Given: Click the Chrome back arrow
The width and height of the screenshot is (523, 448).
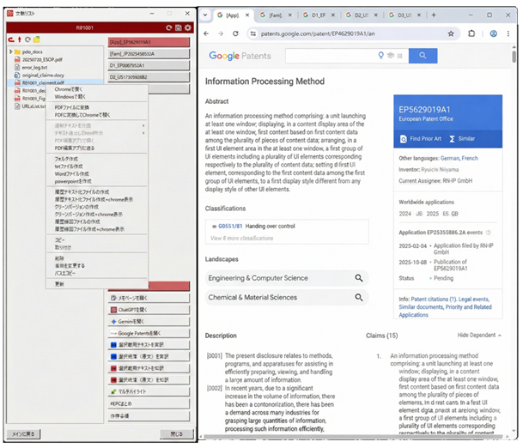Looking at the screenshot, I should pyautogui.click(x=208, y=33).
